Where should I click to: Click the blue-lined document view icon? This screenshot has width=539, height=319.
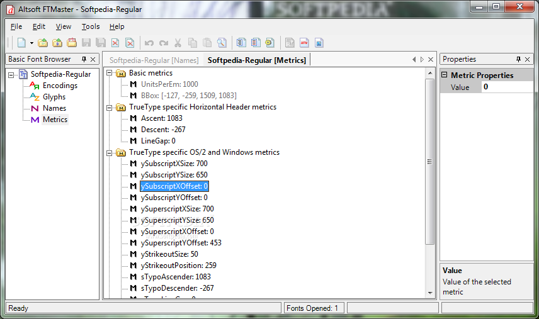click(x=241, y=43)
